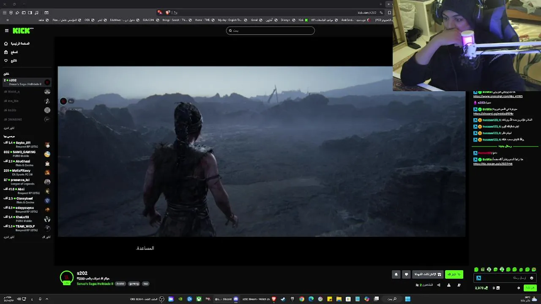Click the share stream icon
The image size is (541, 304).
[439, 285]
